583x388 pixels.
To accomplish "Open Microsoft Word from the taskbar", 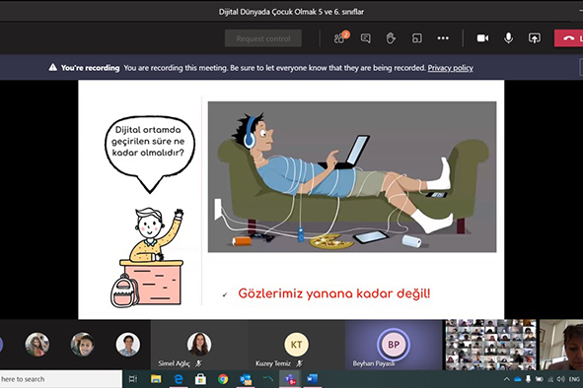I will 313,379.
